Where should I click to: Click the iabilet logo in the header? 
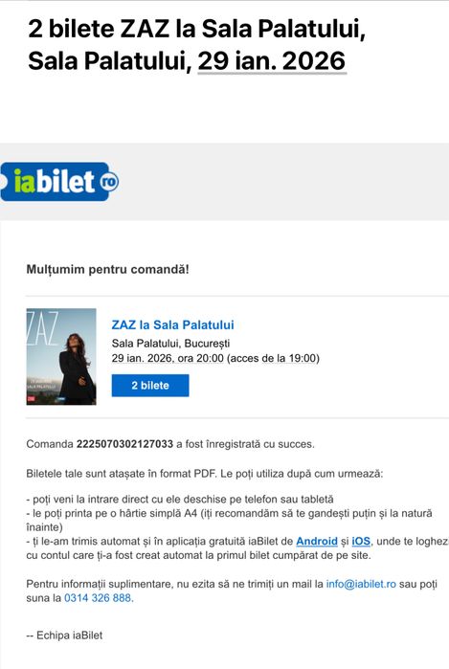[59, 182]
